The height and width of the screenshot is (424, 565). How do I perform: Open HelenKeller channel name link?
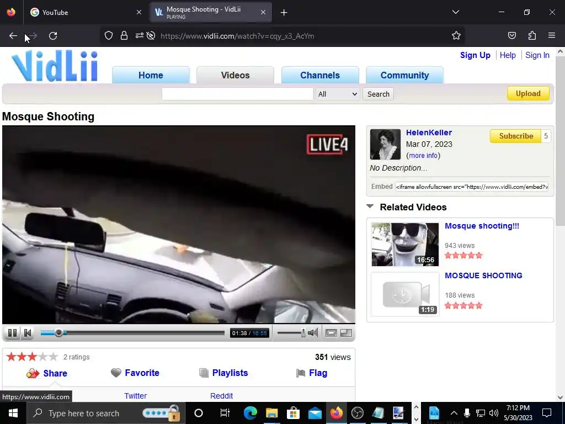point(429,132)
